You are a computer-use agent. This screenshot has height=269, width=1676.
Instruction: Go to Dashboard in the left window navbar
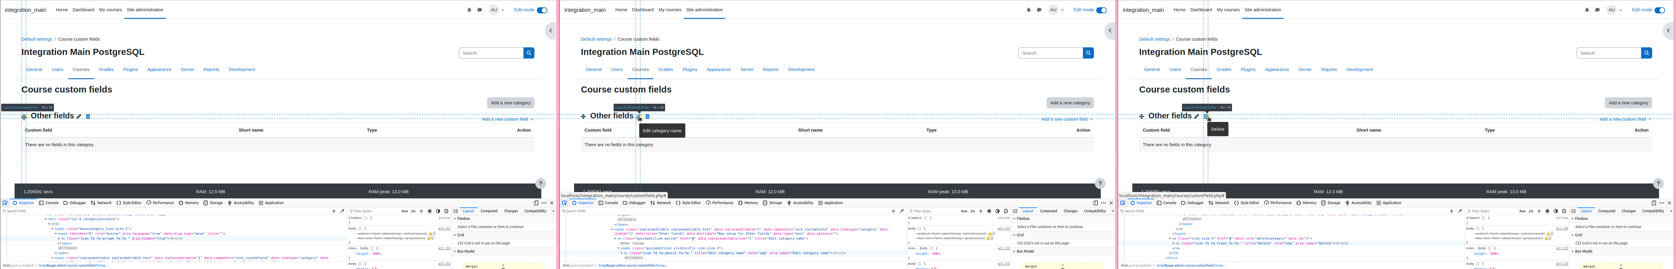[83, 10]
